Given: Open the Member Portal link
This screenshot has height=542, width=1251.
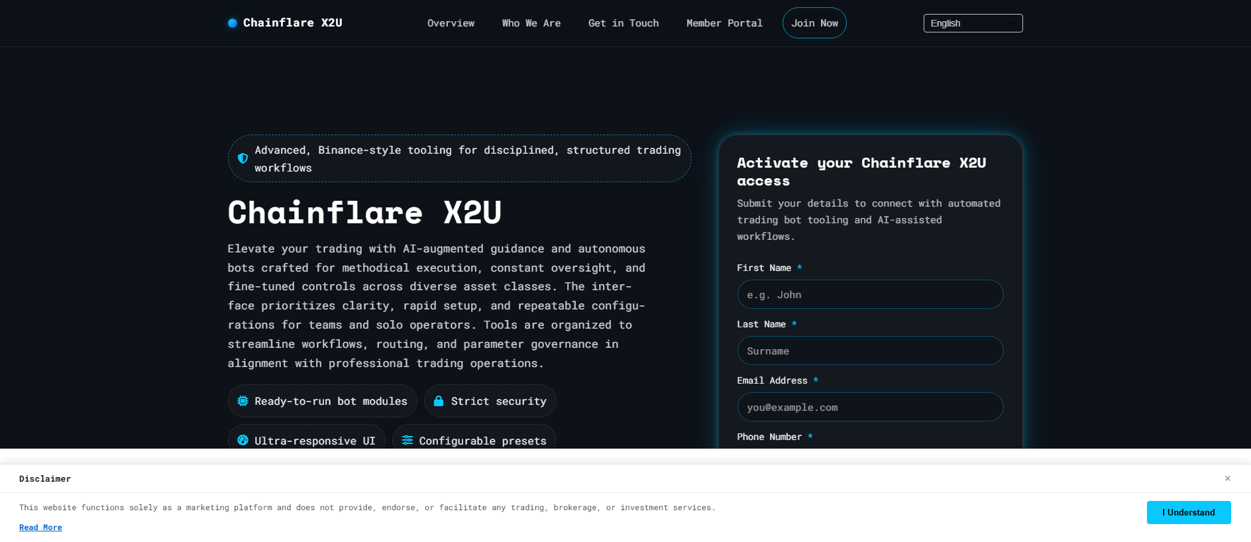Looking at the screenshot, I should (x=724, y=23).
